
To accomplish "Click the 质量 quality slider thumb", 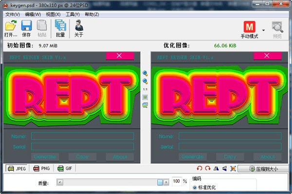I will [160, 182].
